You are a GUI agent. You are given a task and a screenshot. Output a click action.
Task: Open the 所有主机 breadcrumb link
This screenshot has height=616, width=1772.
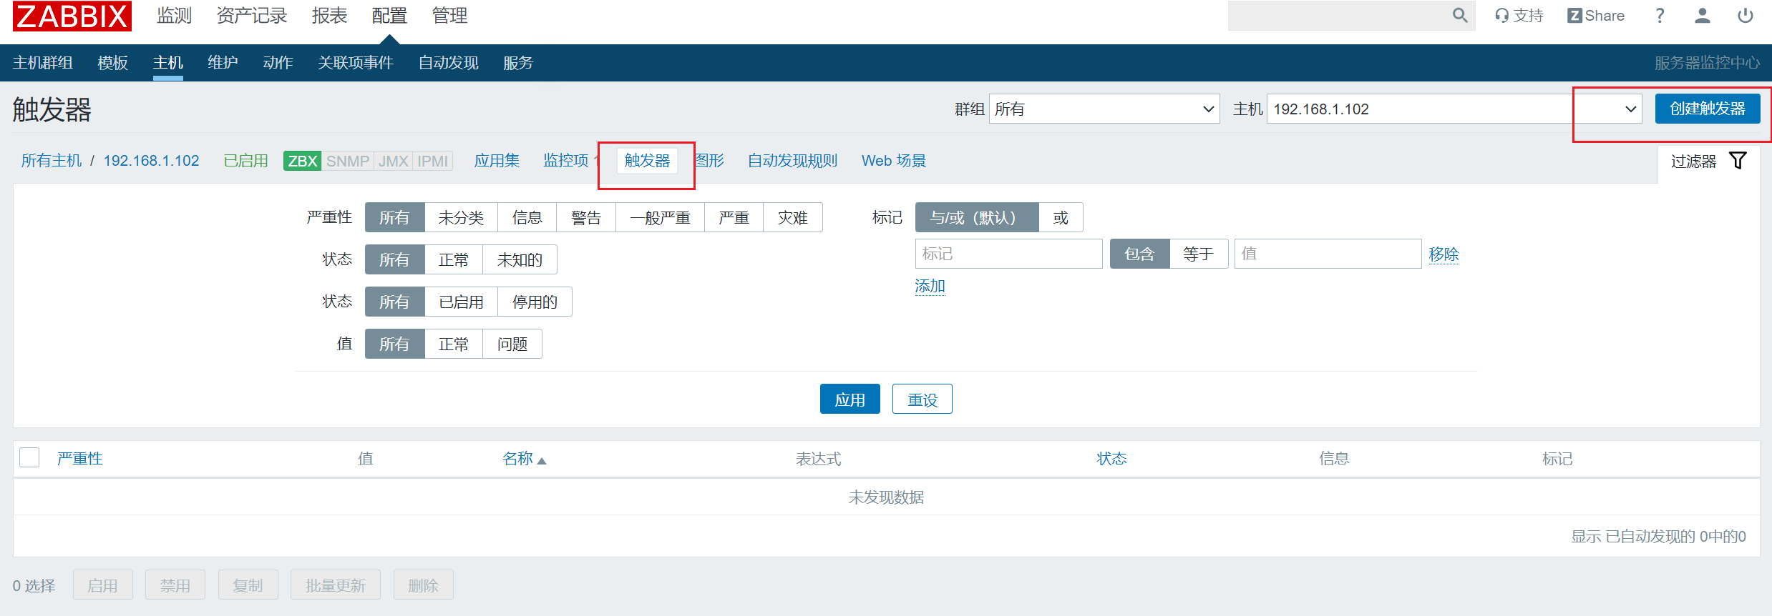click(52, 161)
